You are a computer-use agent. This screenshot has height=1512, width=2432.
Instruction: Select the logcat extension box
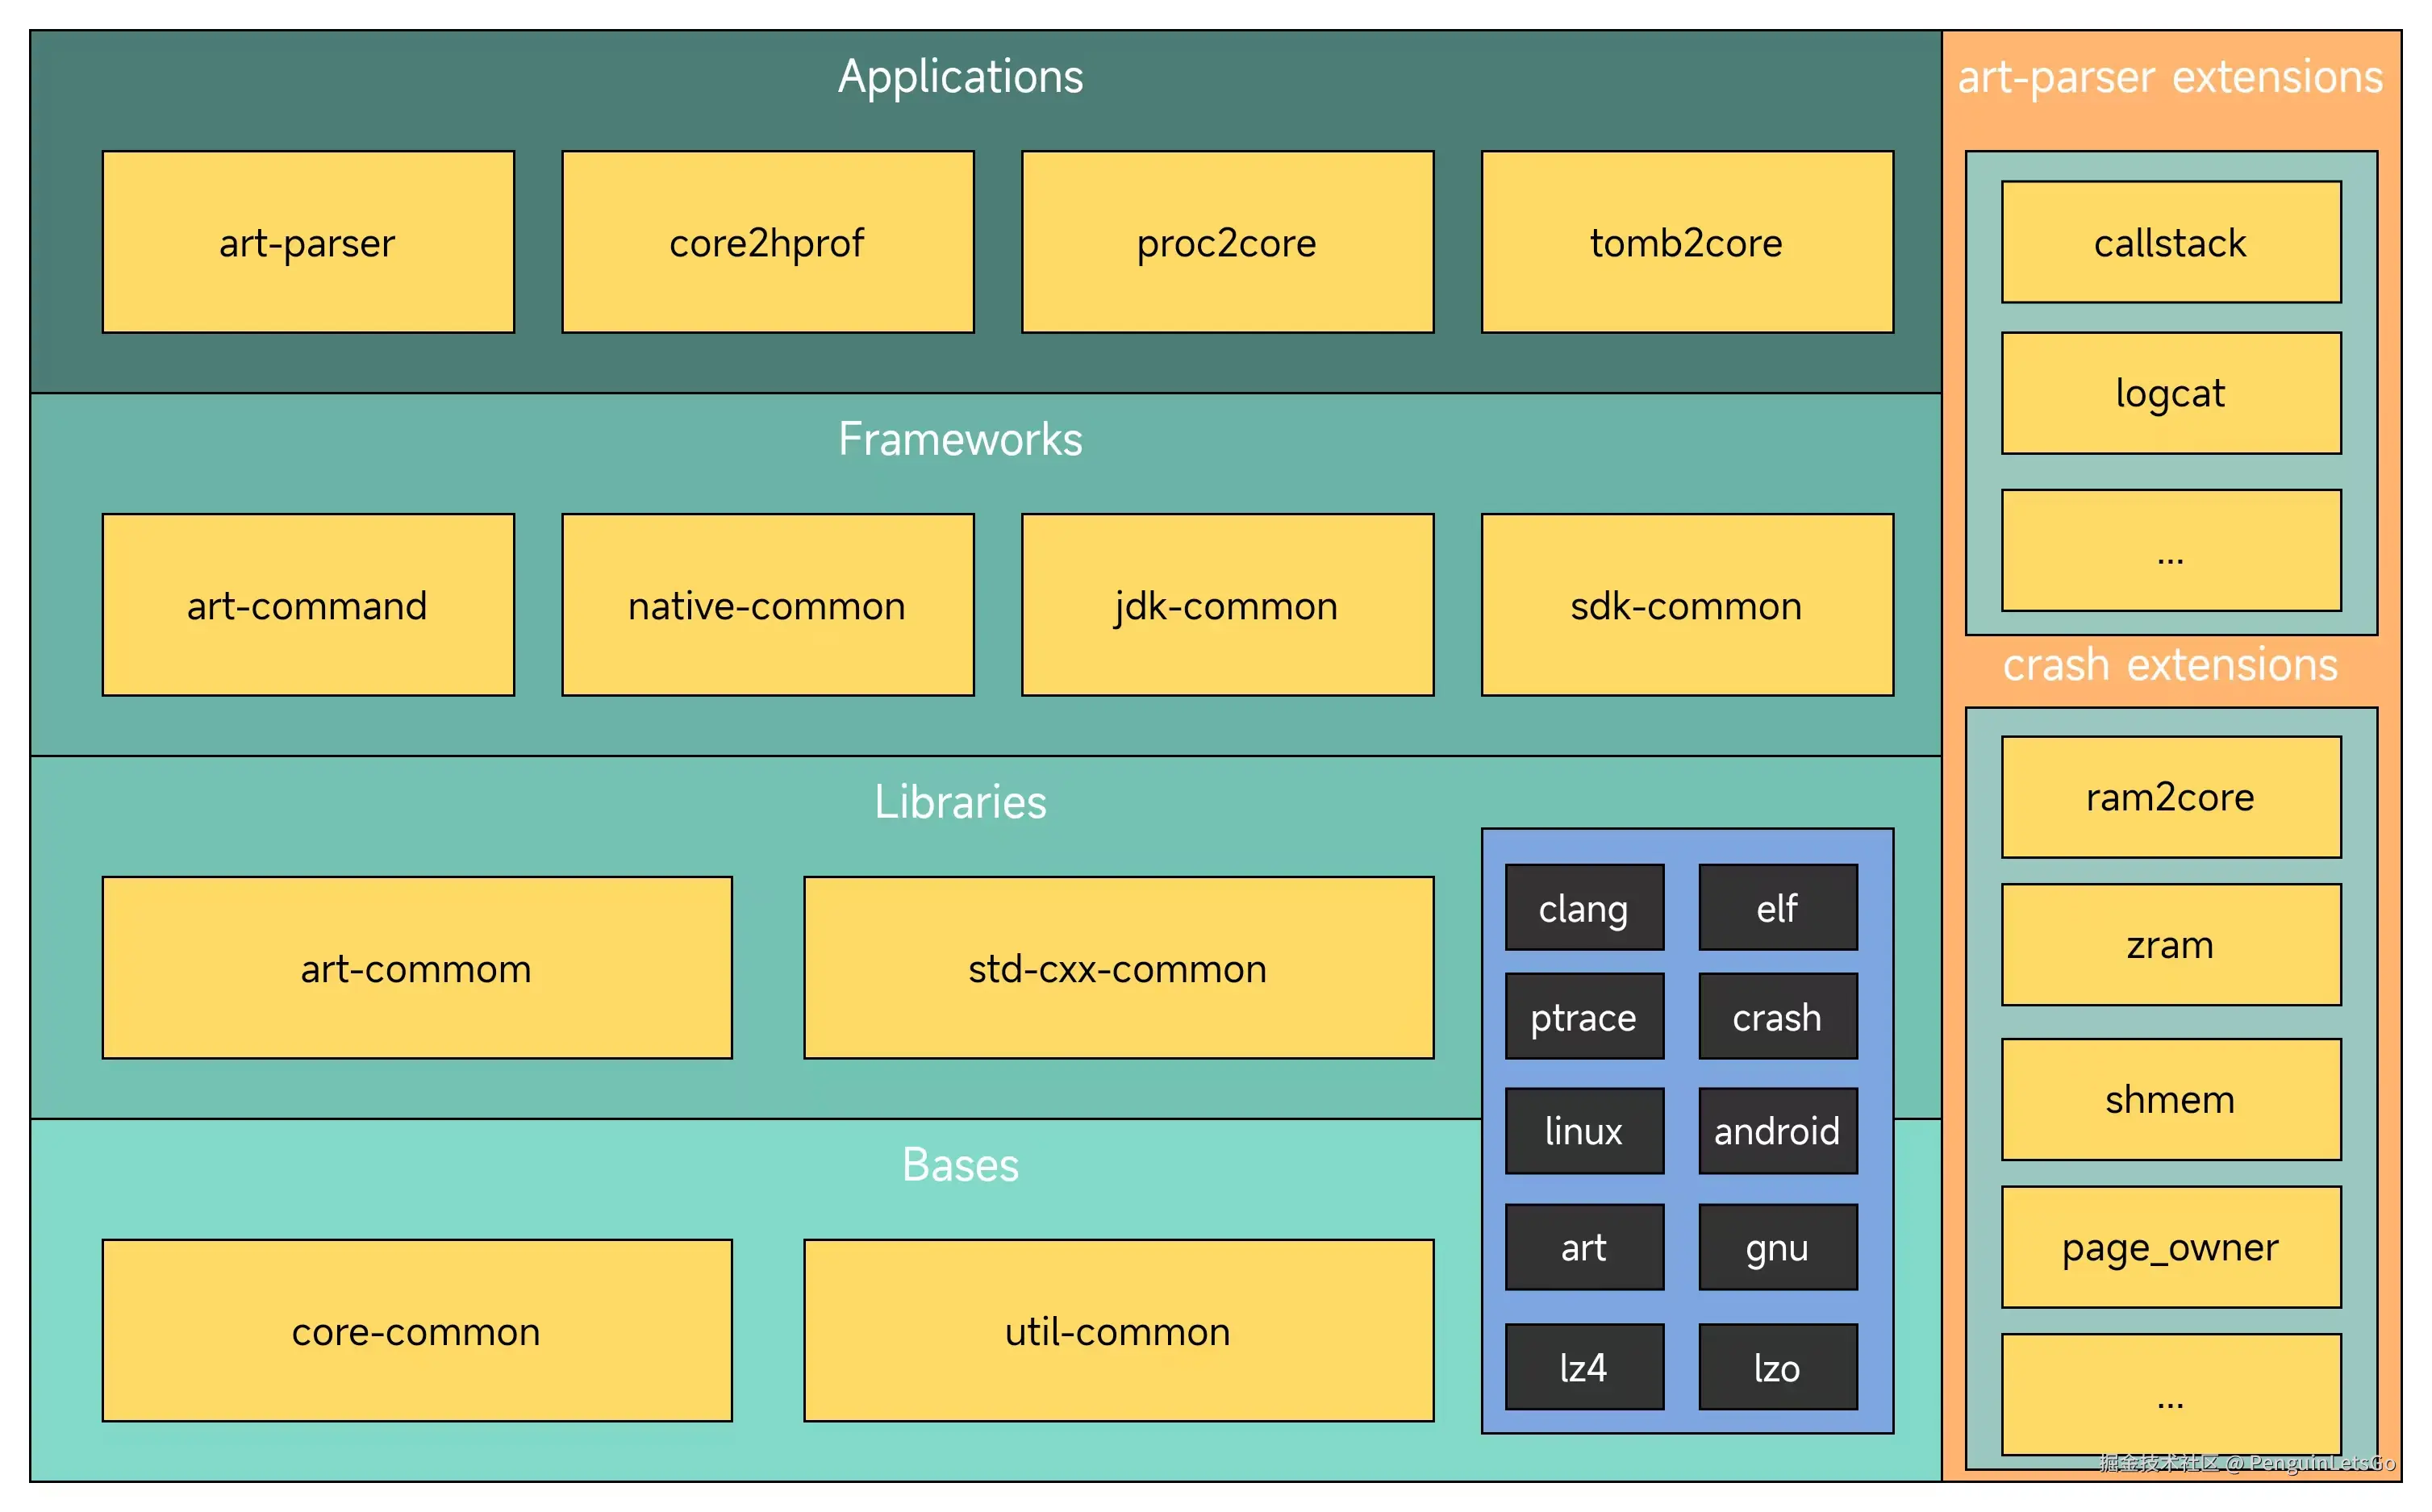pos(2170,393)
